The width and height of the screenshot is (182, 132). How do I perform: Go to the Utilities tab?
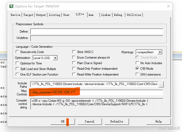(134, 15)
